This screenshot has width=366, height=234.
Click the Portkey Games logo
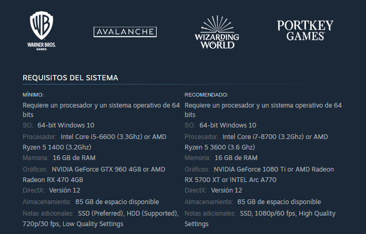click(305, 30)
